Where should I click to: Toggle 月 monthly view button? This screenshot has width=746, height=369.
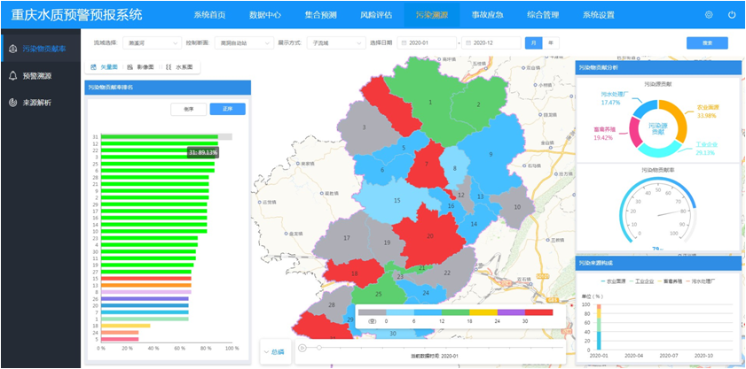[x=532, y=42]
